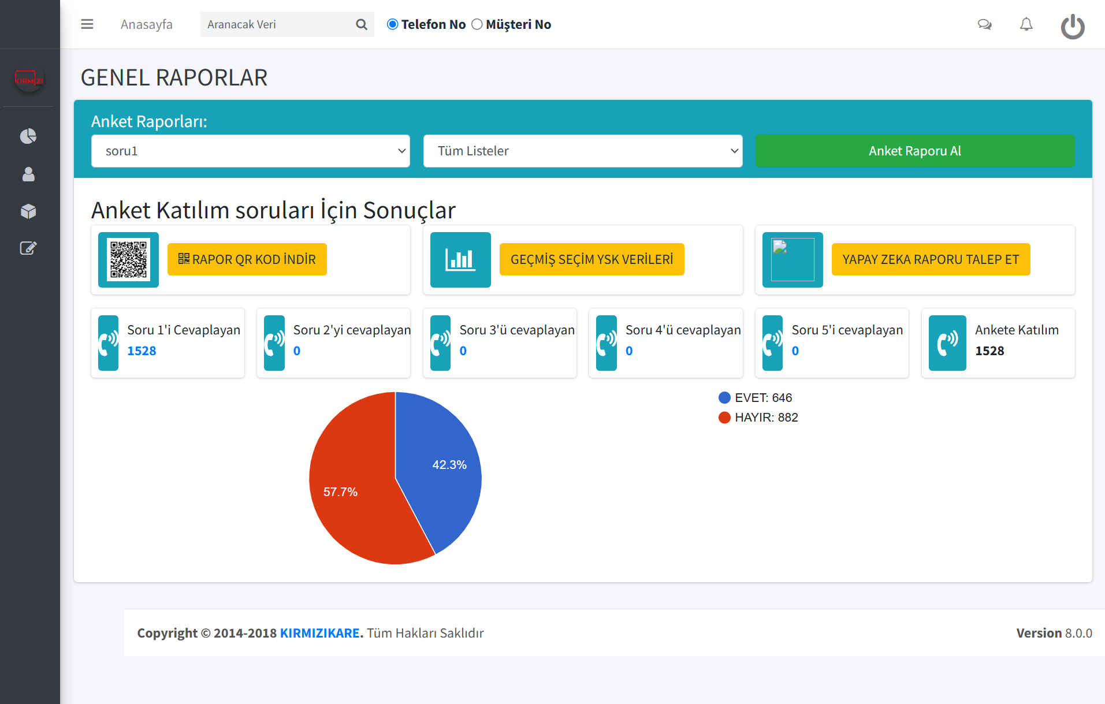Open the notifications bell icon
The width and height of the screenshot is (1105, 704).
point(1026,24)
